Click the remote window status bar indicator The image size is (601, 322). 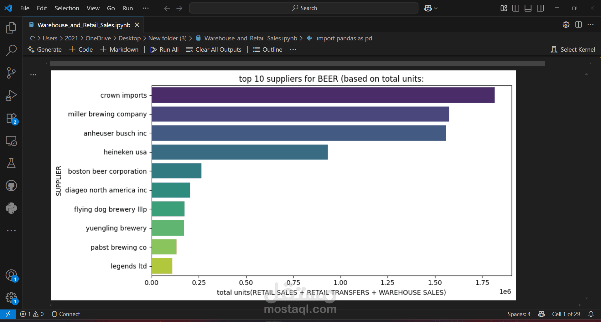coord(8,314)
